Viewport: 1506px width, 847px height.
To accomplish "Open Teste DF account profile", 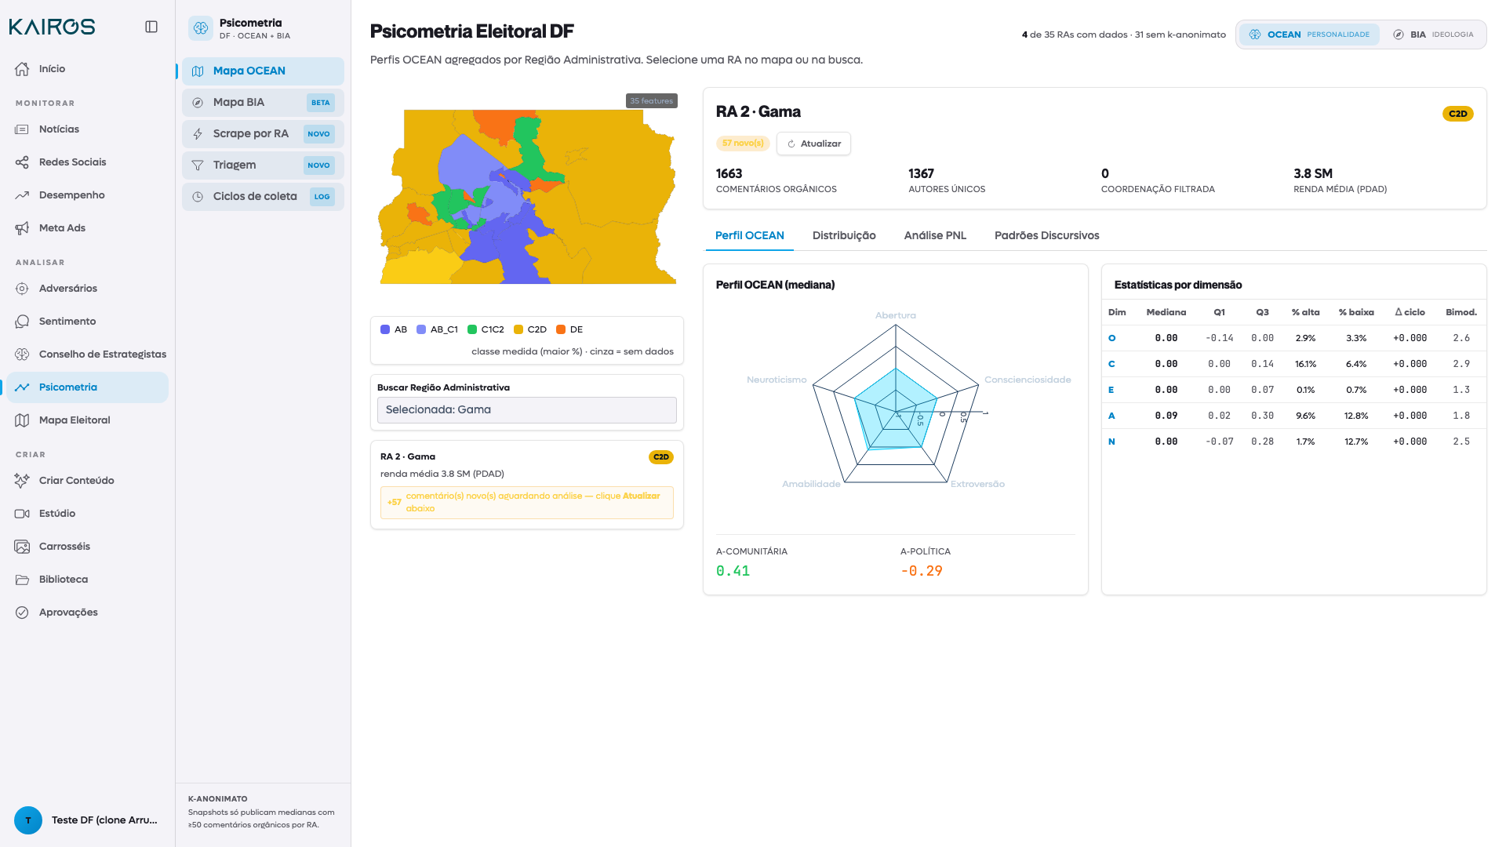I will (87, 820).
